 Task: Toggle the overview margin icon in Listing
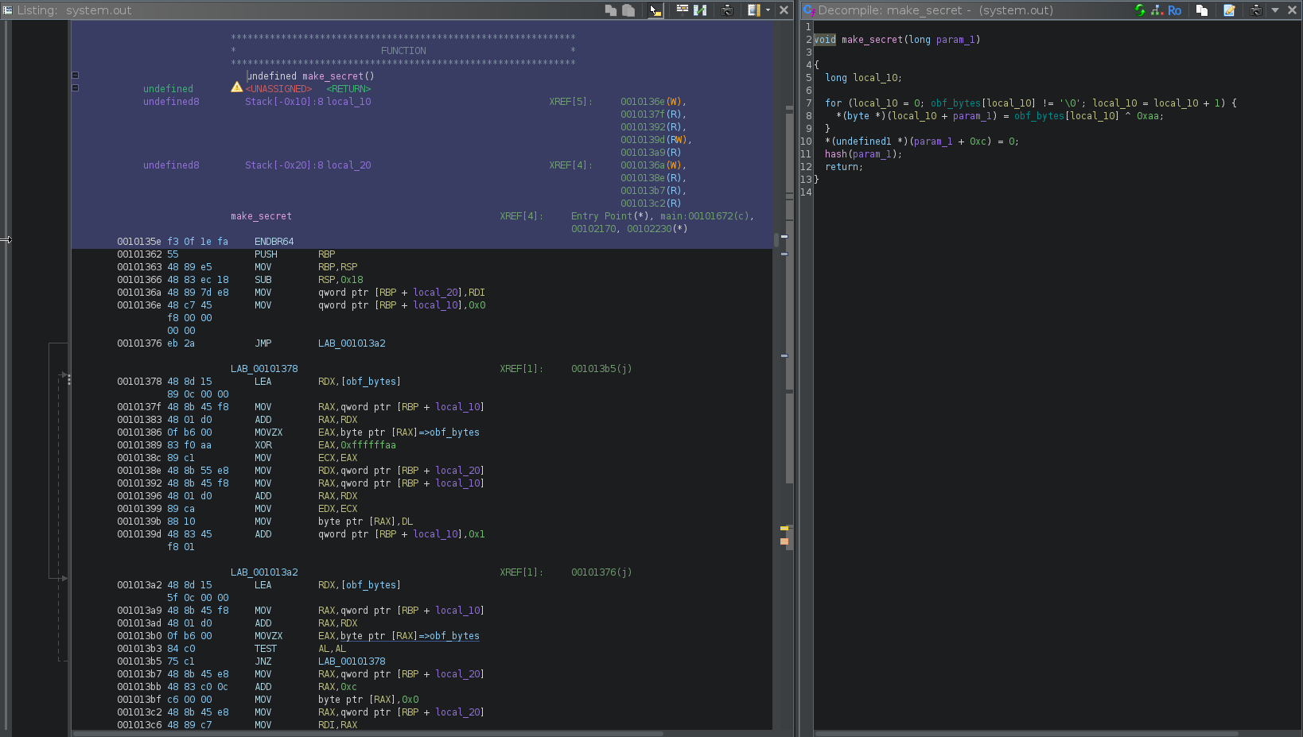(x=753, y=10)
